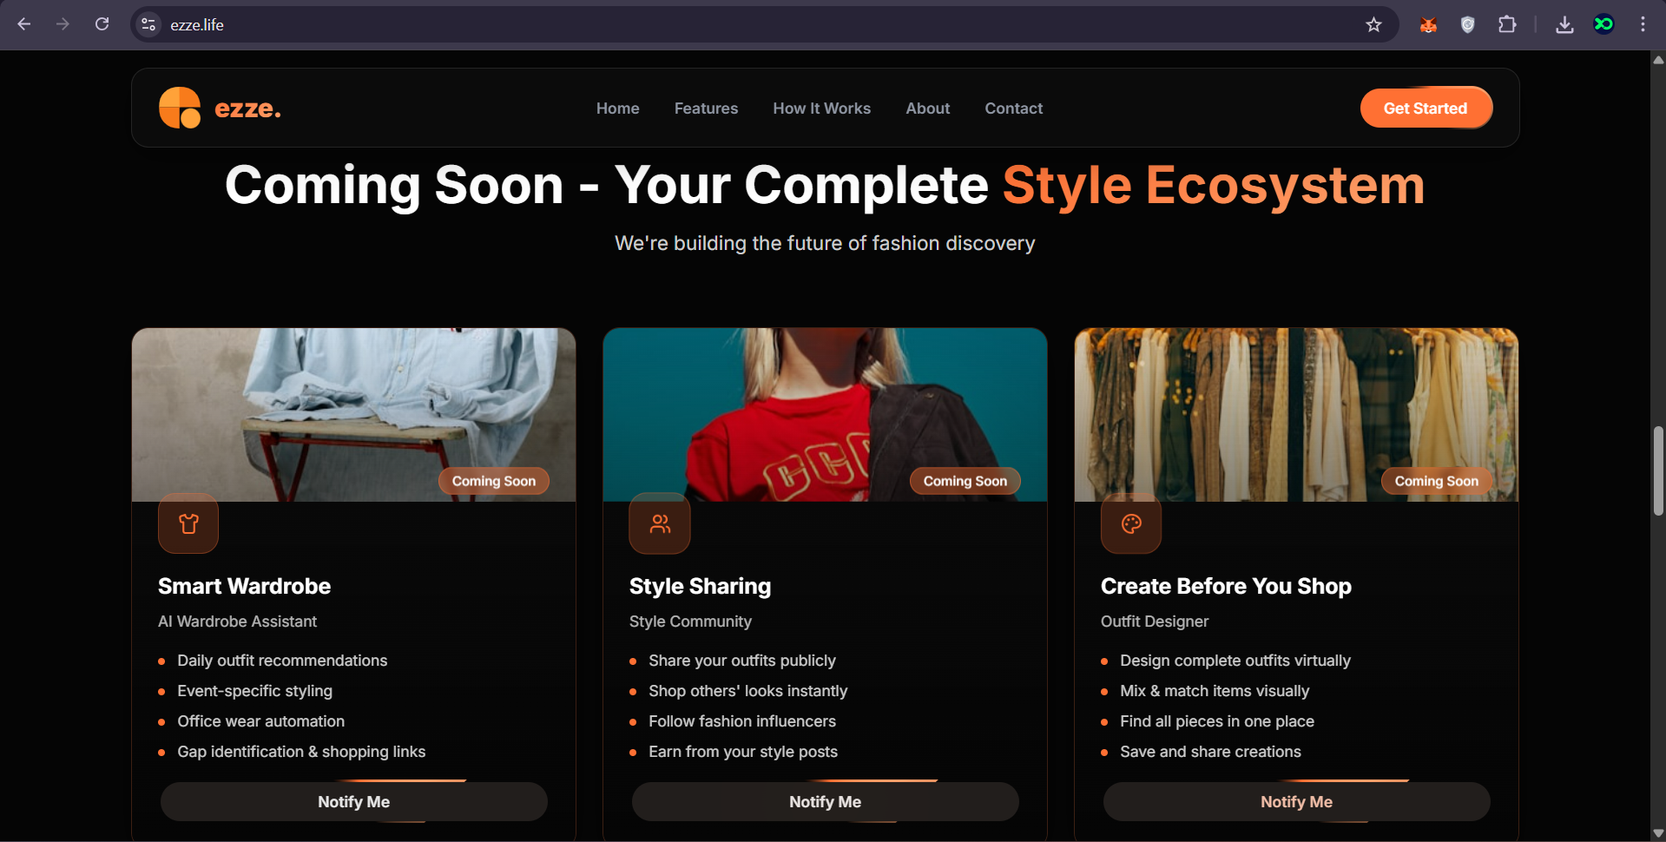Click the Get Started button
This screenshot has height=842, width=1666.
click(1426, 108)
